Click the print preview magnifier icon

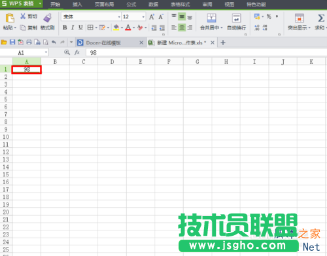click(46, 42)
